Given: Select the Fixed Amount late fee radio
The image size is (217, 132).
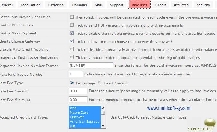Looking at the screenshot, I should (x=100, y=83).
